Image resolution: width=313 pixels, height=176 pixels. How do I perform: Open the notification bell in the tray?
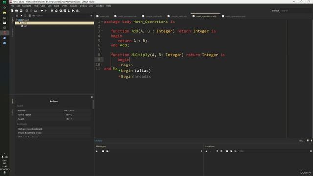[x=4, y=173]
